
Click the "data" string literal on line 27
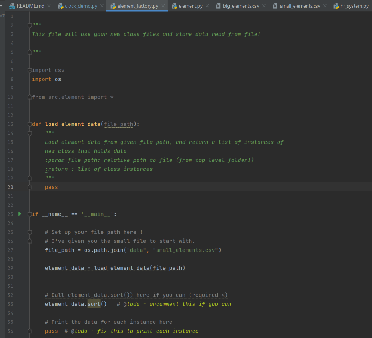(x=137, y=250)
